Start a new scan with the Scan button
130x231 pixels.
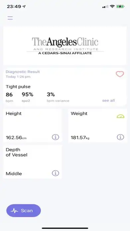pyautogui.click(x=24, y=210)
